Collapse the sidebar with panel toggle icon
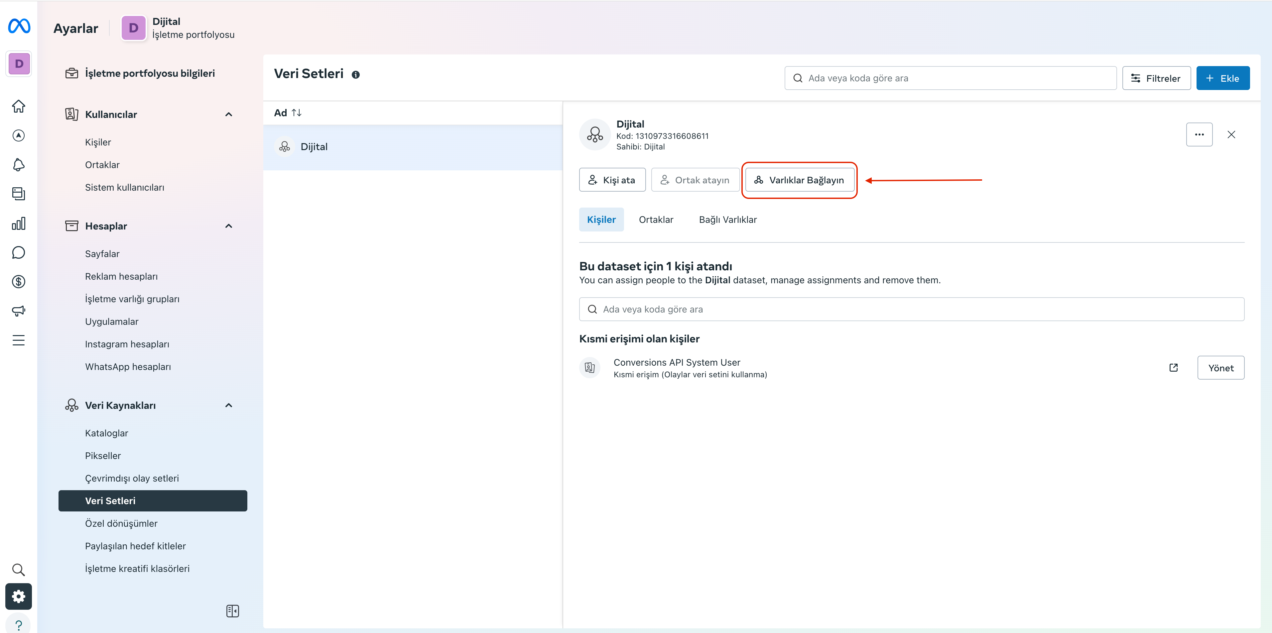The height and width of the screenshot is (633, 1272). click(x=233, y=611)
